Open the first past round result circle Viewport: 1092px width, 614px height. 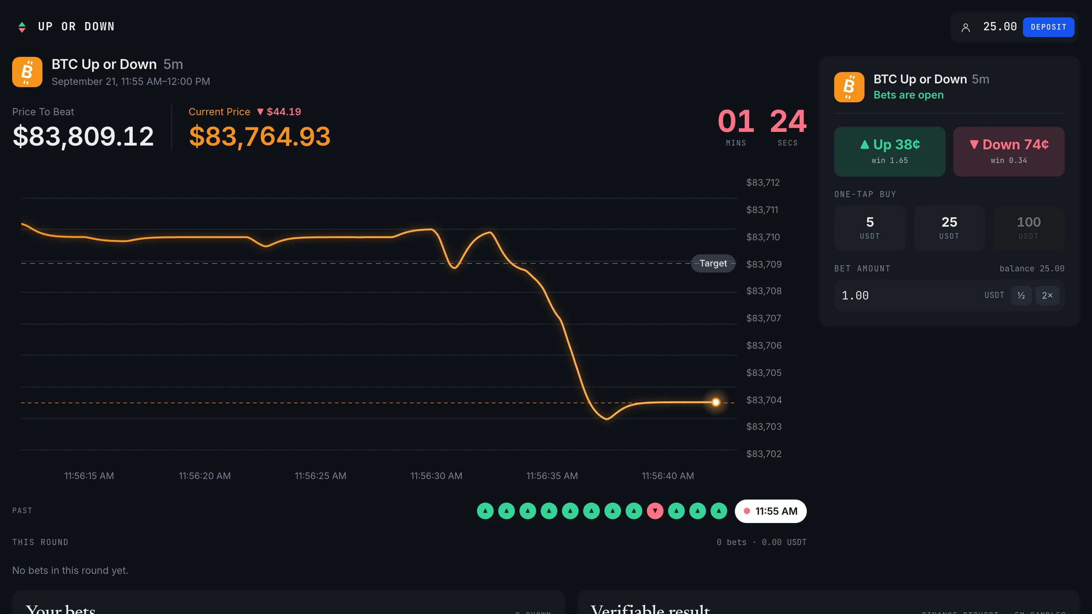pos(485,511)
